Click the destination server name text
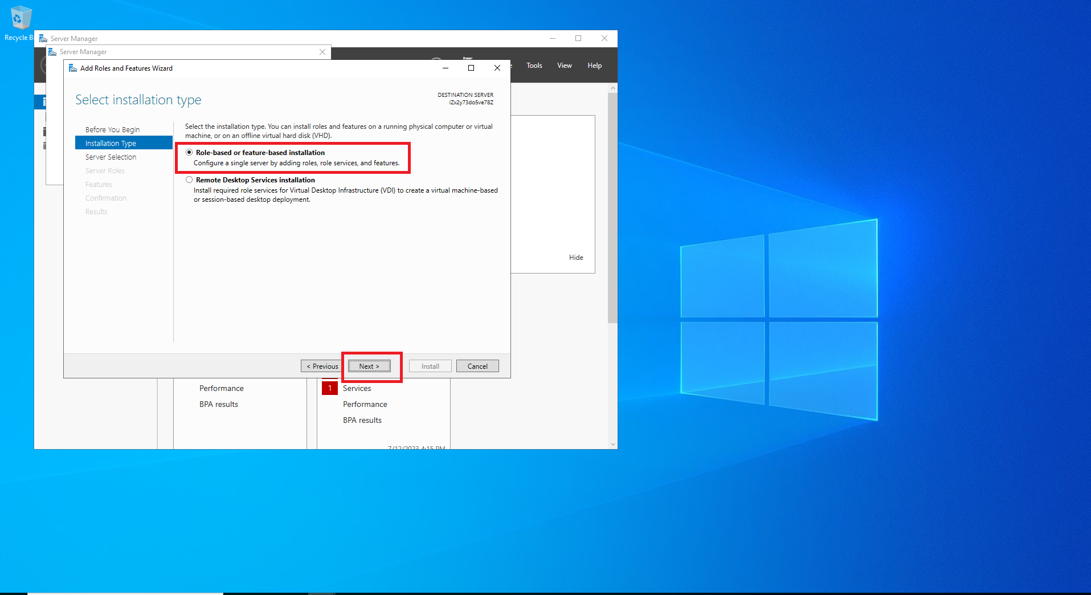Viewport: 1091px width, 595px height. click(x=471, y=103)
